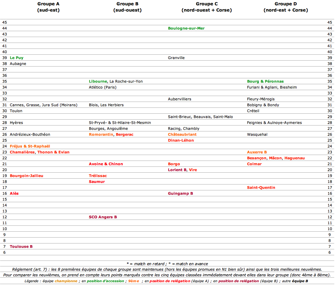Select Auxerre B at 23 points
336x290 pixels.
point(257,152)
